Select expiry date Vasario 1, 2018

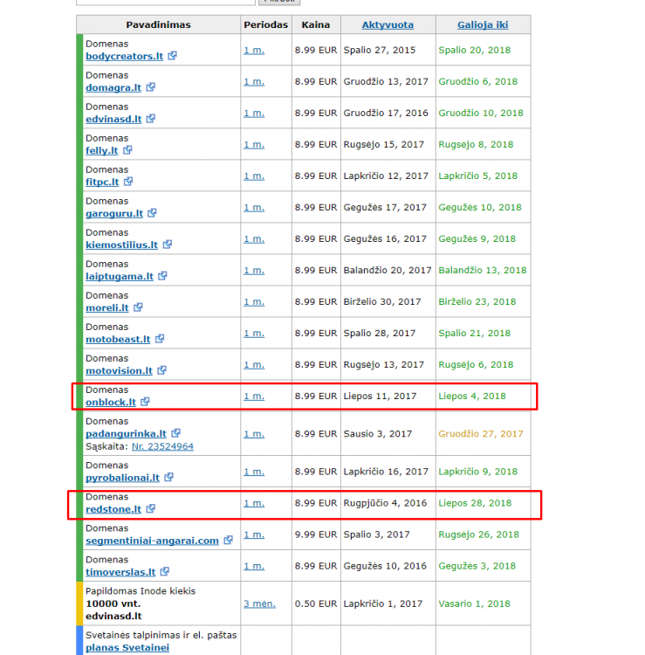tap(474, 603)
